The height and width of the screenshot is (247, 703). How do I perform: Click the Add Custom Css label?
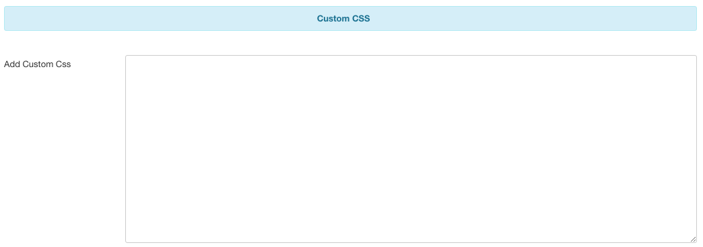point(37,64)
